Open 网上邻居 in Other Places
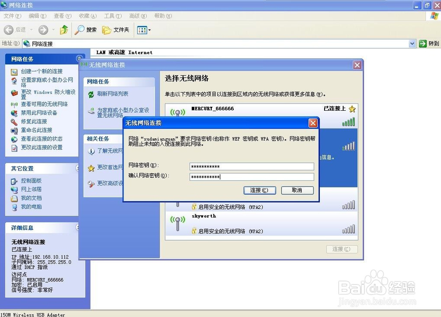The width and height of the screenshot is (441, 317). click(31, 189)
